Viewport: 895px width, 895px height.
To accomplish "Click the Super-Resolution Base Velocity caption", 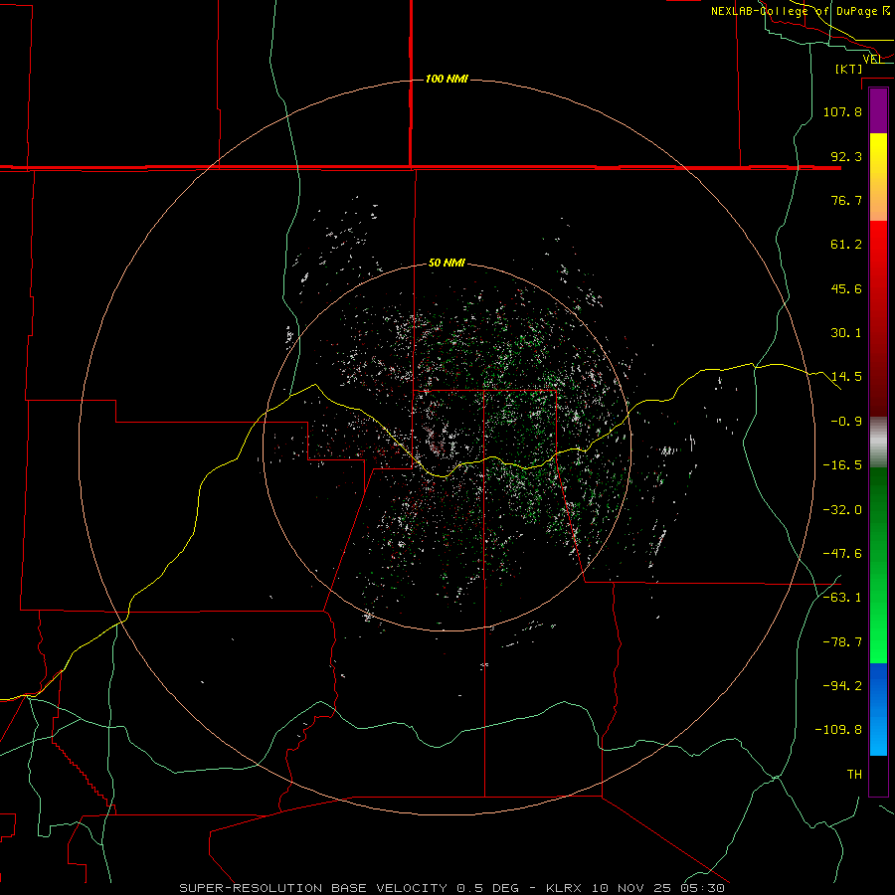I will (x=452, y=888).
